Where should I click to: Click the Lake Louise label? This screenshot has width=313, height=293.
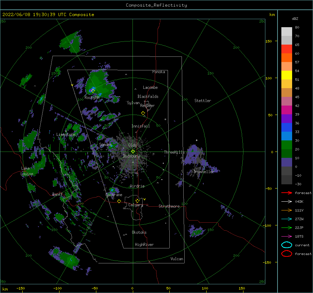coord(27,171)
